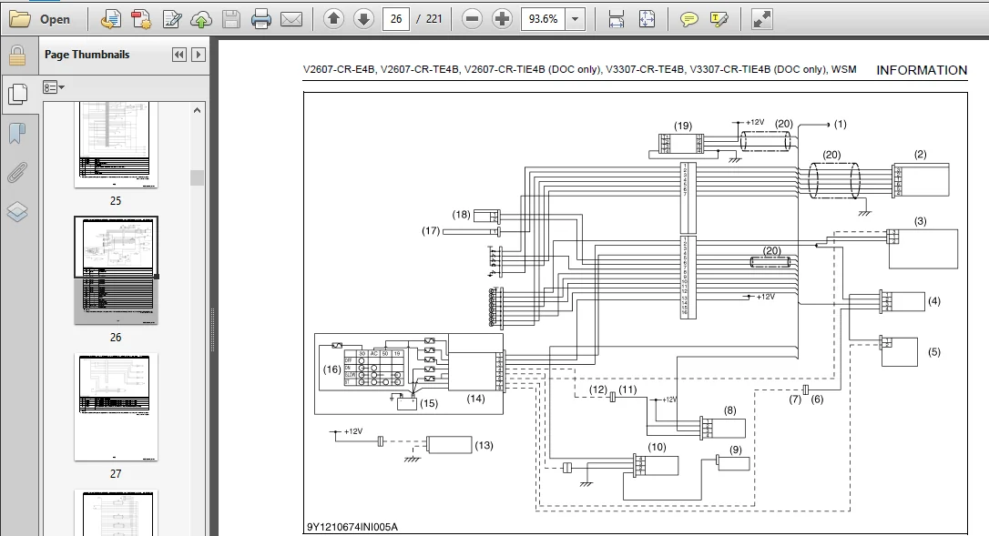Click the upload to cloud icon
The height and width of the screenshot is (536, 989).
[201, 19]
